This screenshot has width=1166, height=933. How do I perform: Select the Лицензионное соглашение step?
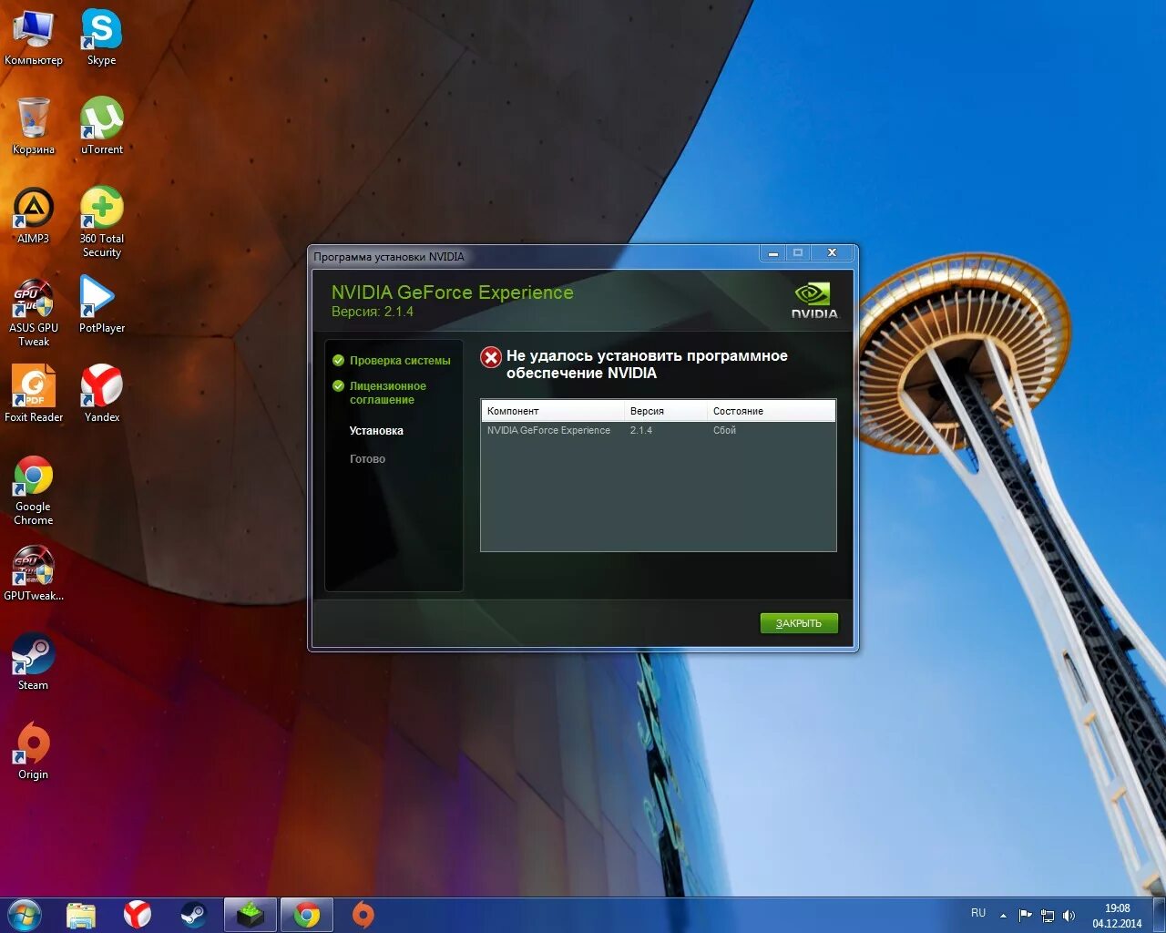[380, 393]
